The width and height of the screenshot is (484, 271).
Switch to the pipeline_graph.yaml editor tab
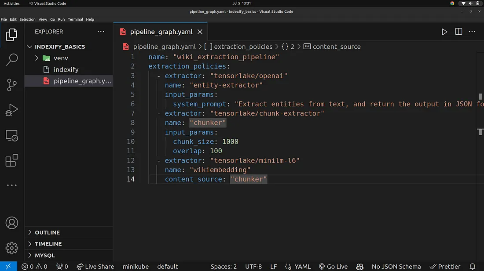pyautogui.click(x=161, y=32)
